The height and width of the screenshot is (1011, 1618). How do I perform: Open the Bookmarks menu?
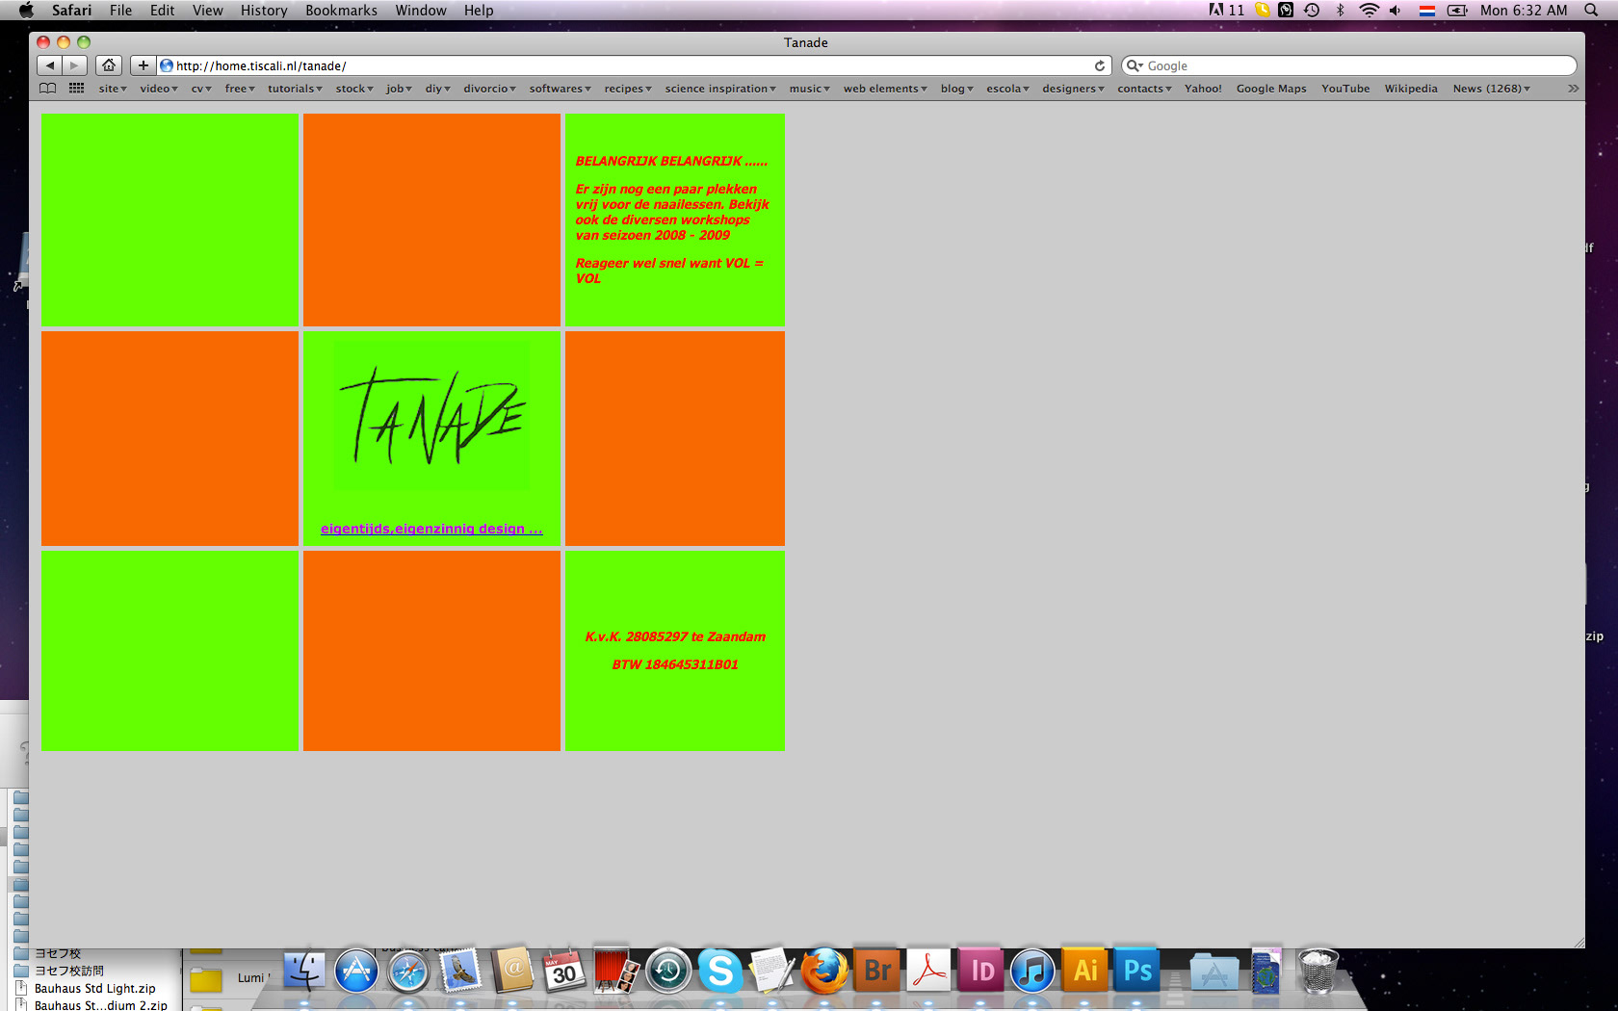click(341, 10)
